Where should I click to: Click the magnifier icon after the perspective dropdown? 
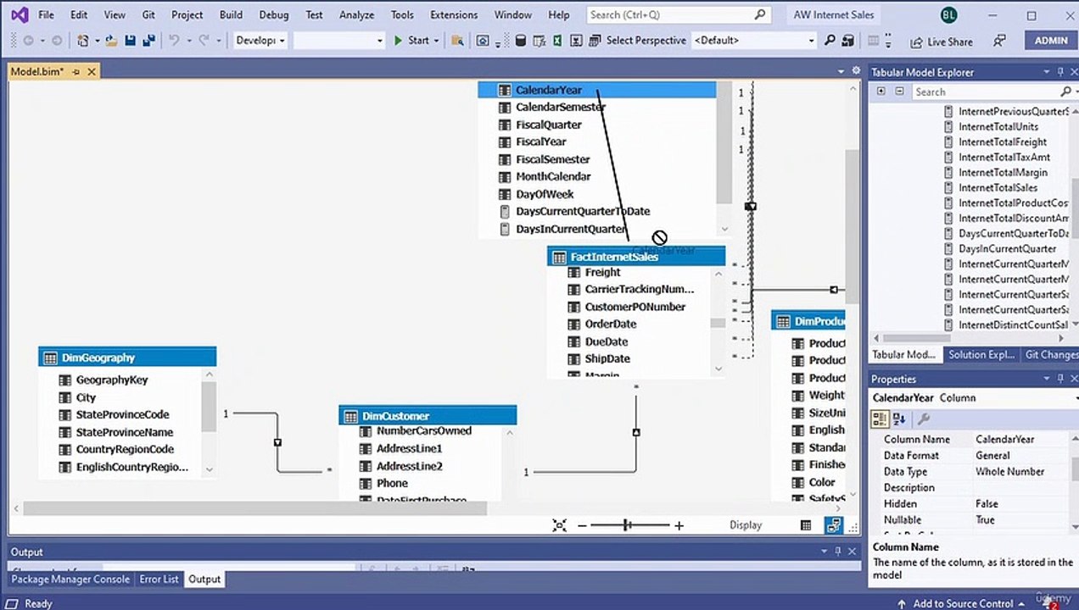click(830, 41)
